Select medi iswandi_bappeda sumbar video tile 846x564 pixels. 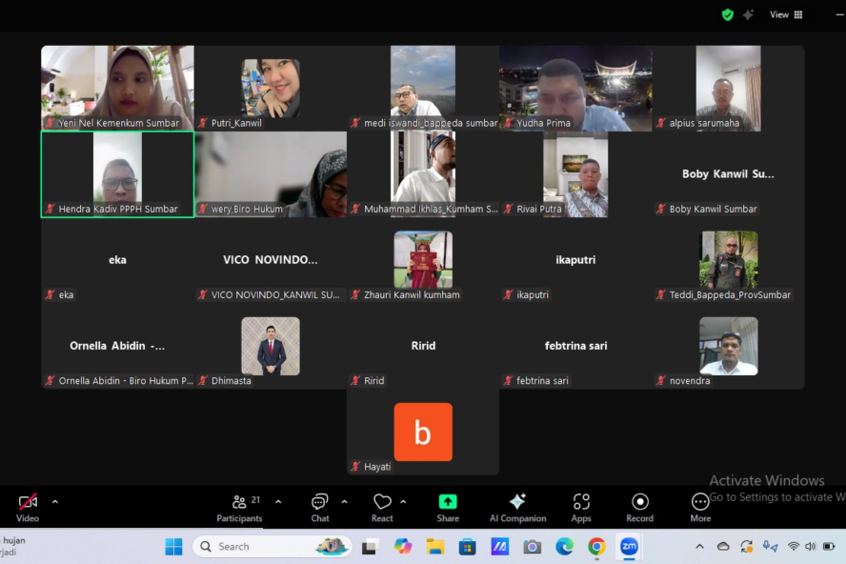[x=423, y=88]
